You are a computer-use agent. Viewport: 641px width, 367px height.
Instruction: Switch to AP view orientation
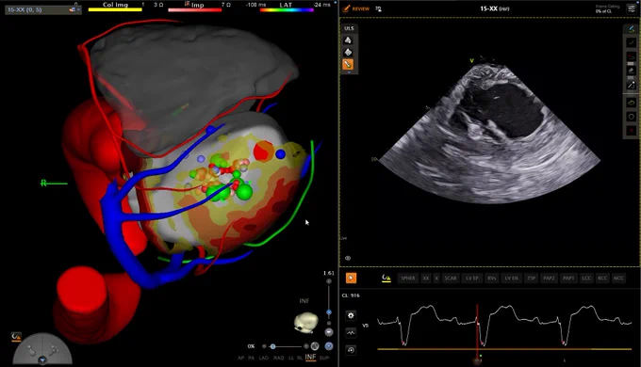(240, 358)
